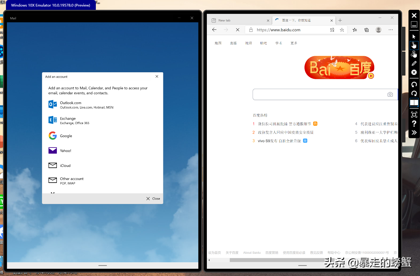Open the Favorites list in Edge
Screen dimensions: 420x276
[x=355, y=30]
